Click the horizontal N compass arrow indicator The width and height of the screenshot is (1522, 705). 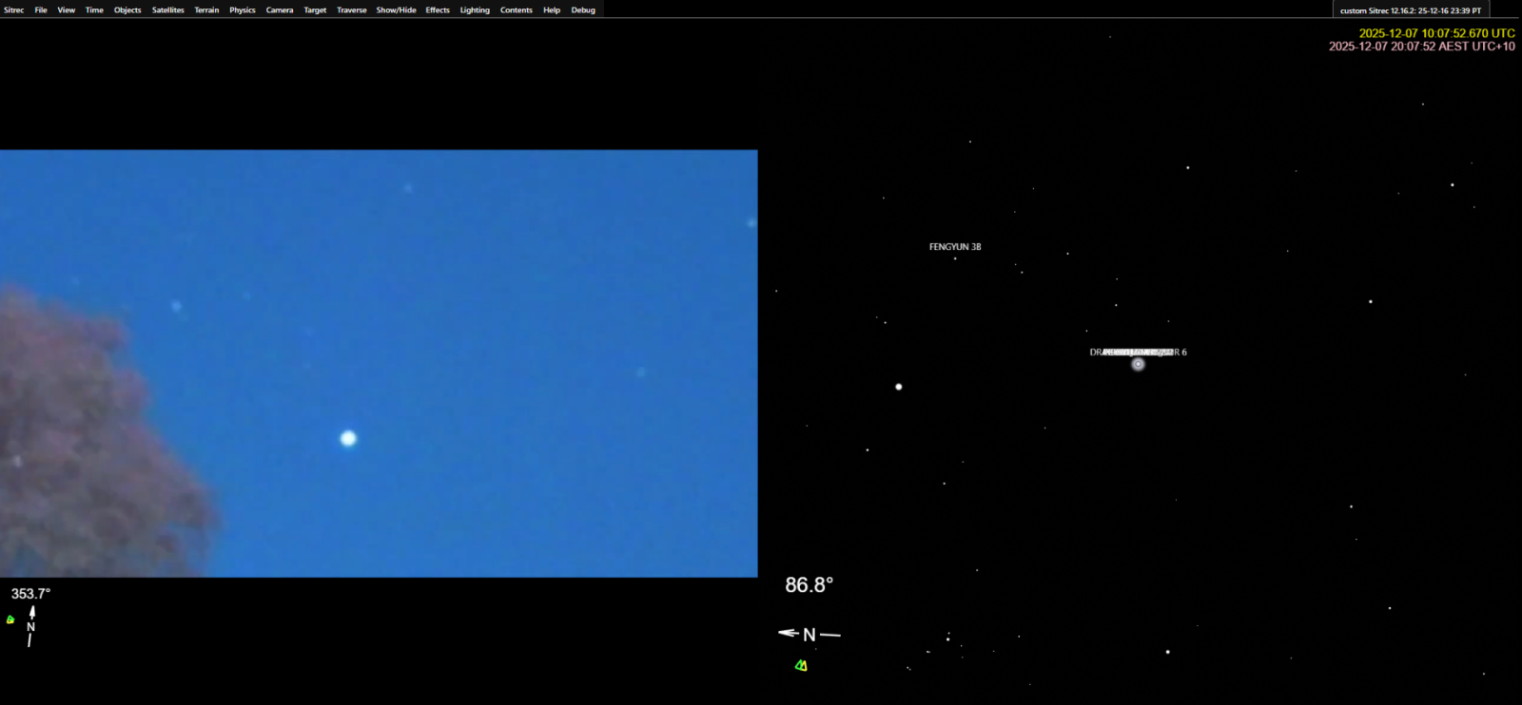pos(810,635)
